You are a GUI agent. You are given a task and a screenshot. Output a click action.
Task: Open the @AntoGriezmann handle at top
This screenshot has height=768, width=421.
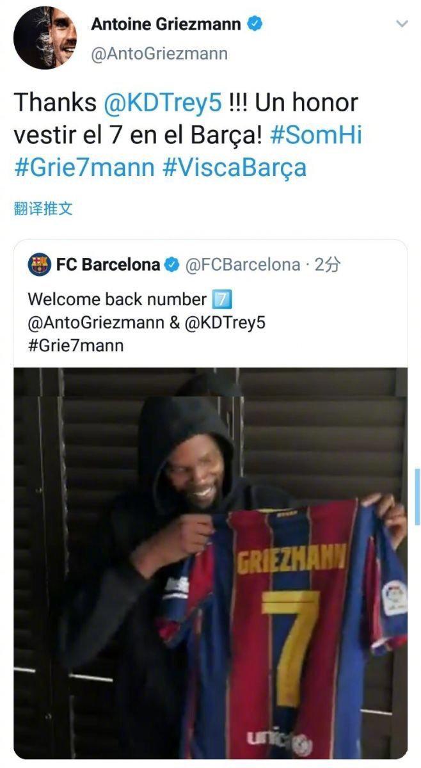[159, 54]
